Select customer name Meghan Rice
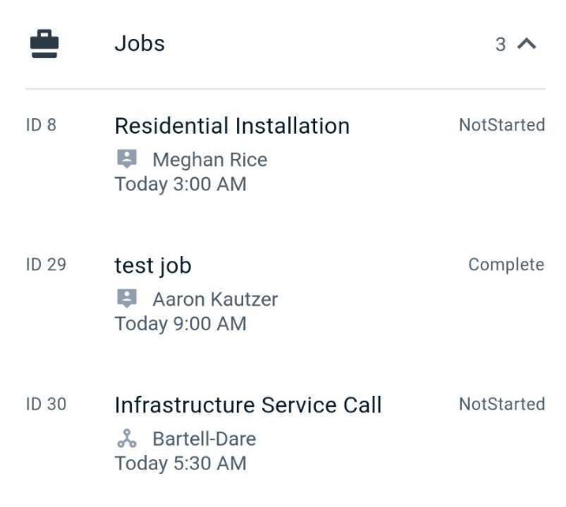The width and height of the screenshot is (566, 507). tap(210, 160)
